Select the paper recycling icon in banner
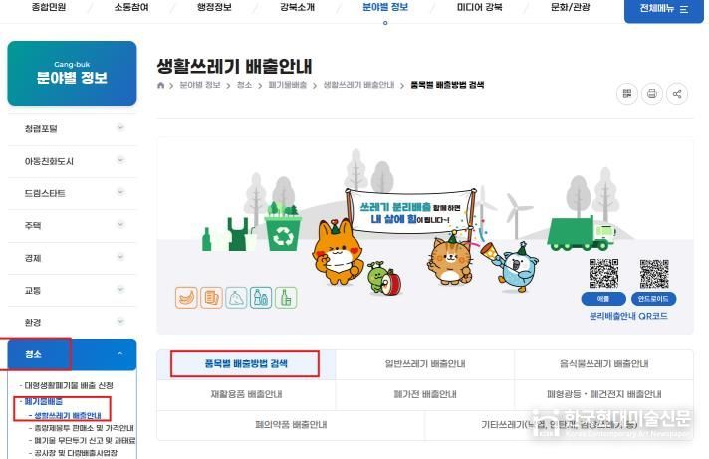Viewport: 709px width, 459px height. pyautogui.click(x=211, y=298)
